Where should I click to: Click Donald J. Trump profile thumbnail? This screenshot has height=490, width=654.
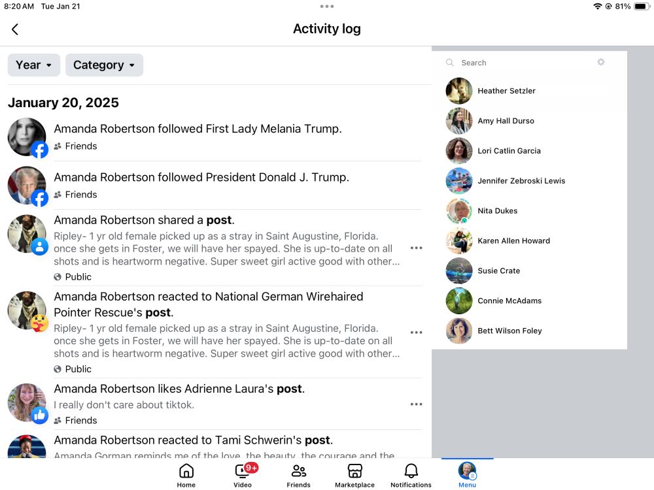27,186
